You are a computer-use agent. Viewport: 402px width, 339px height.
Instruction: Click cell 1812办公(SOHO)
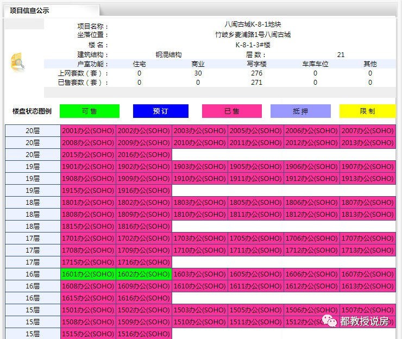coord(312,215)
